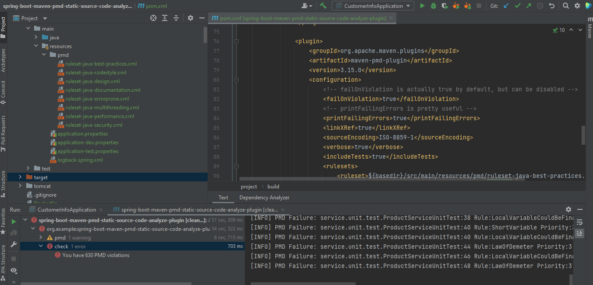Close the CustomerInfoApplication run tab
The image size is (593, 285).
[x=101, y=210]
